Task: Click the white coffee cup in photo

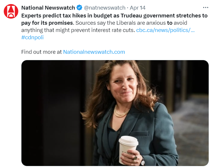Action: pos(128,149)
